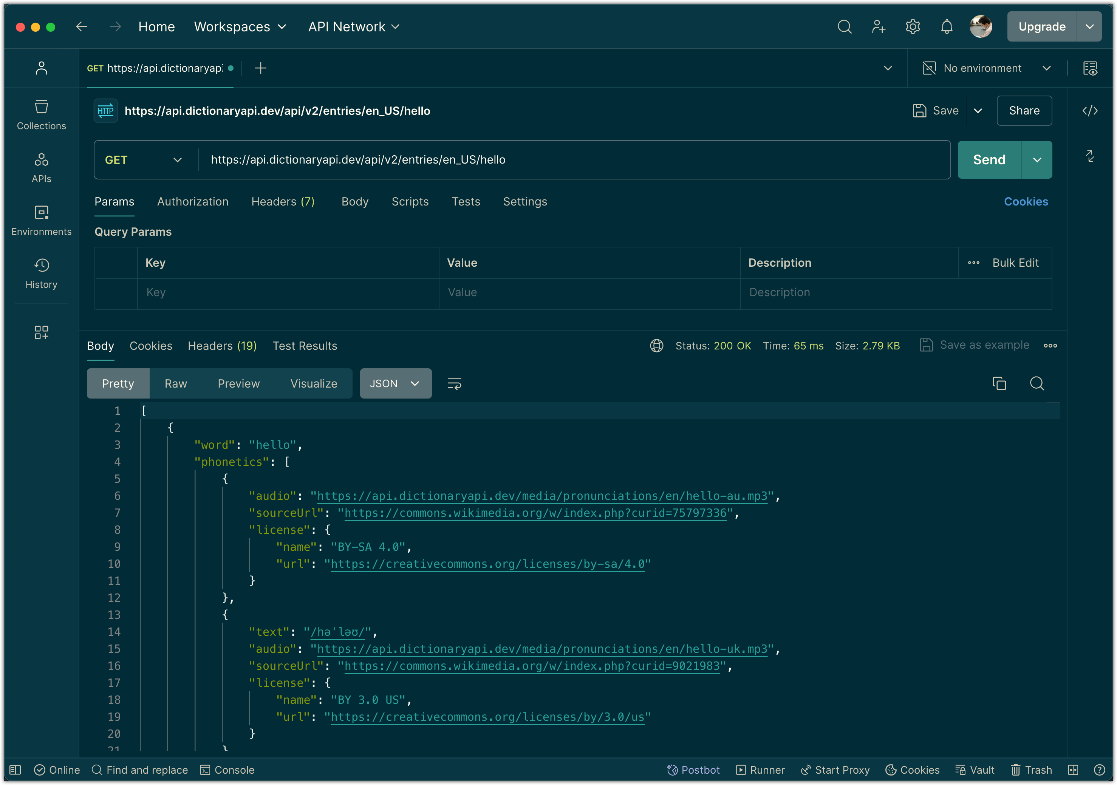The height and width of the screenshot is (785, 1117).
Task: Toggle the two-pane view icon in the status bar
Action: click(1073, 770)
